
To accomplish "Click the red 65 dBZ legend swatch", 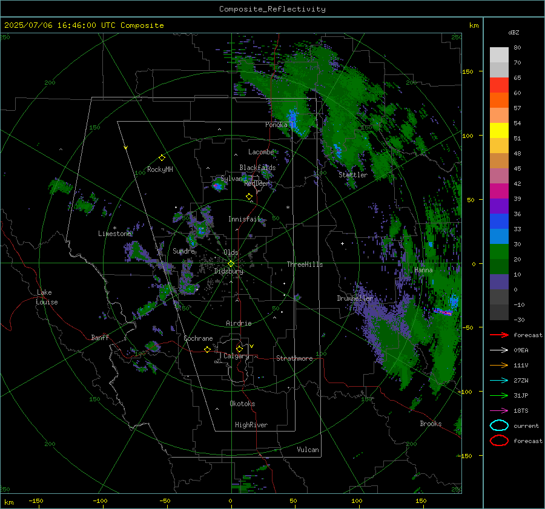I will point(499,85).
